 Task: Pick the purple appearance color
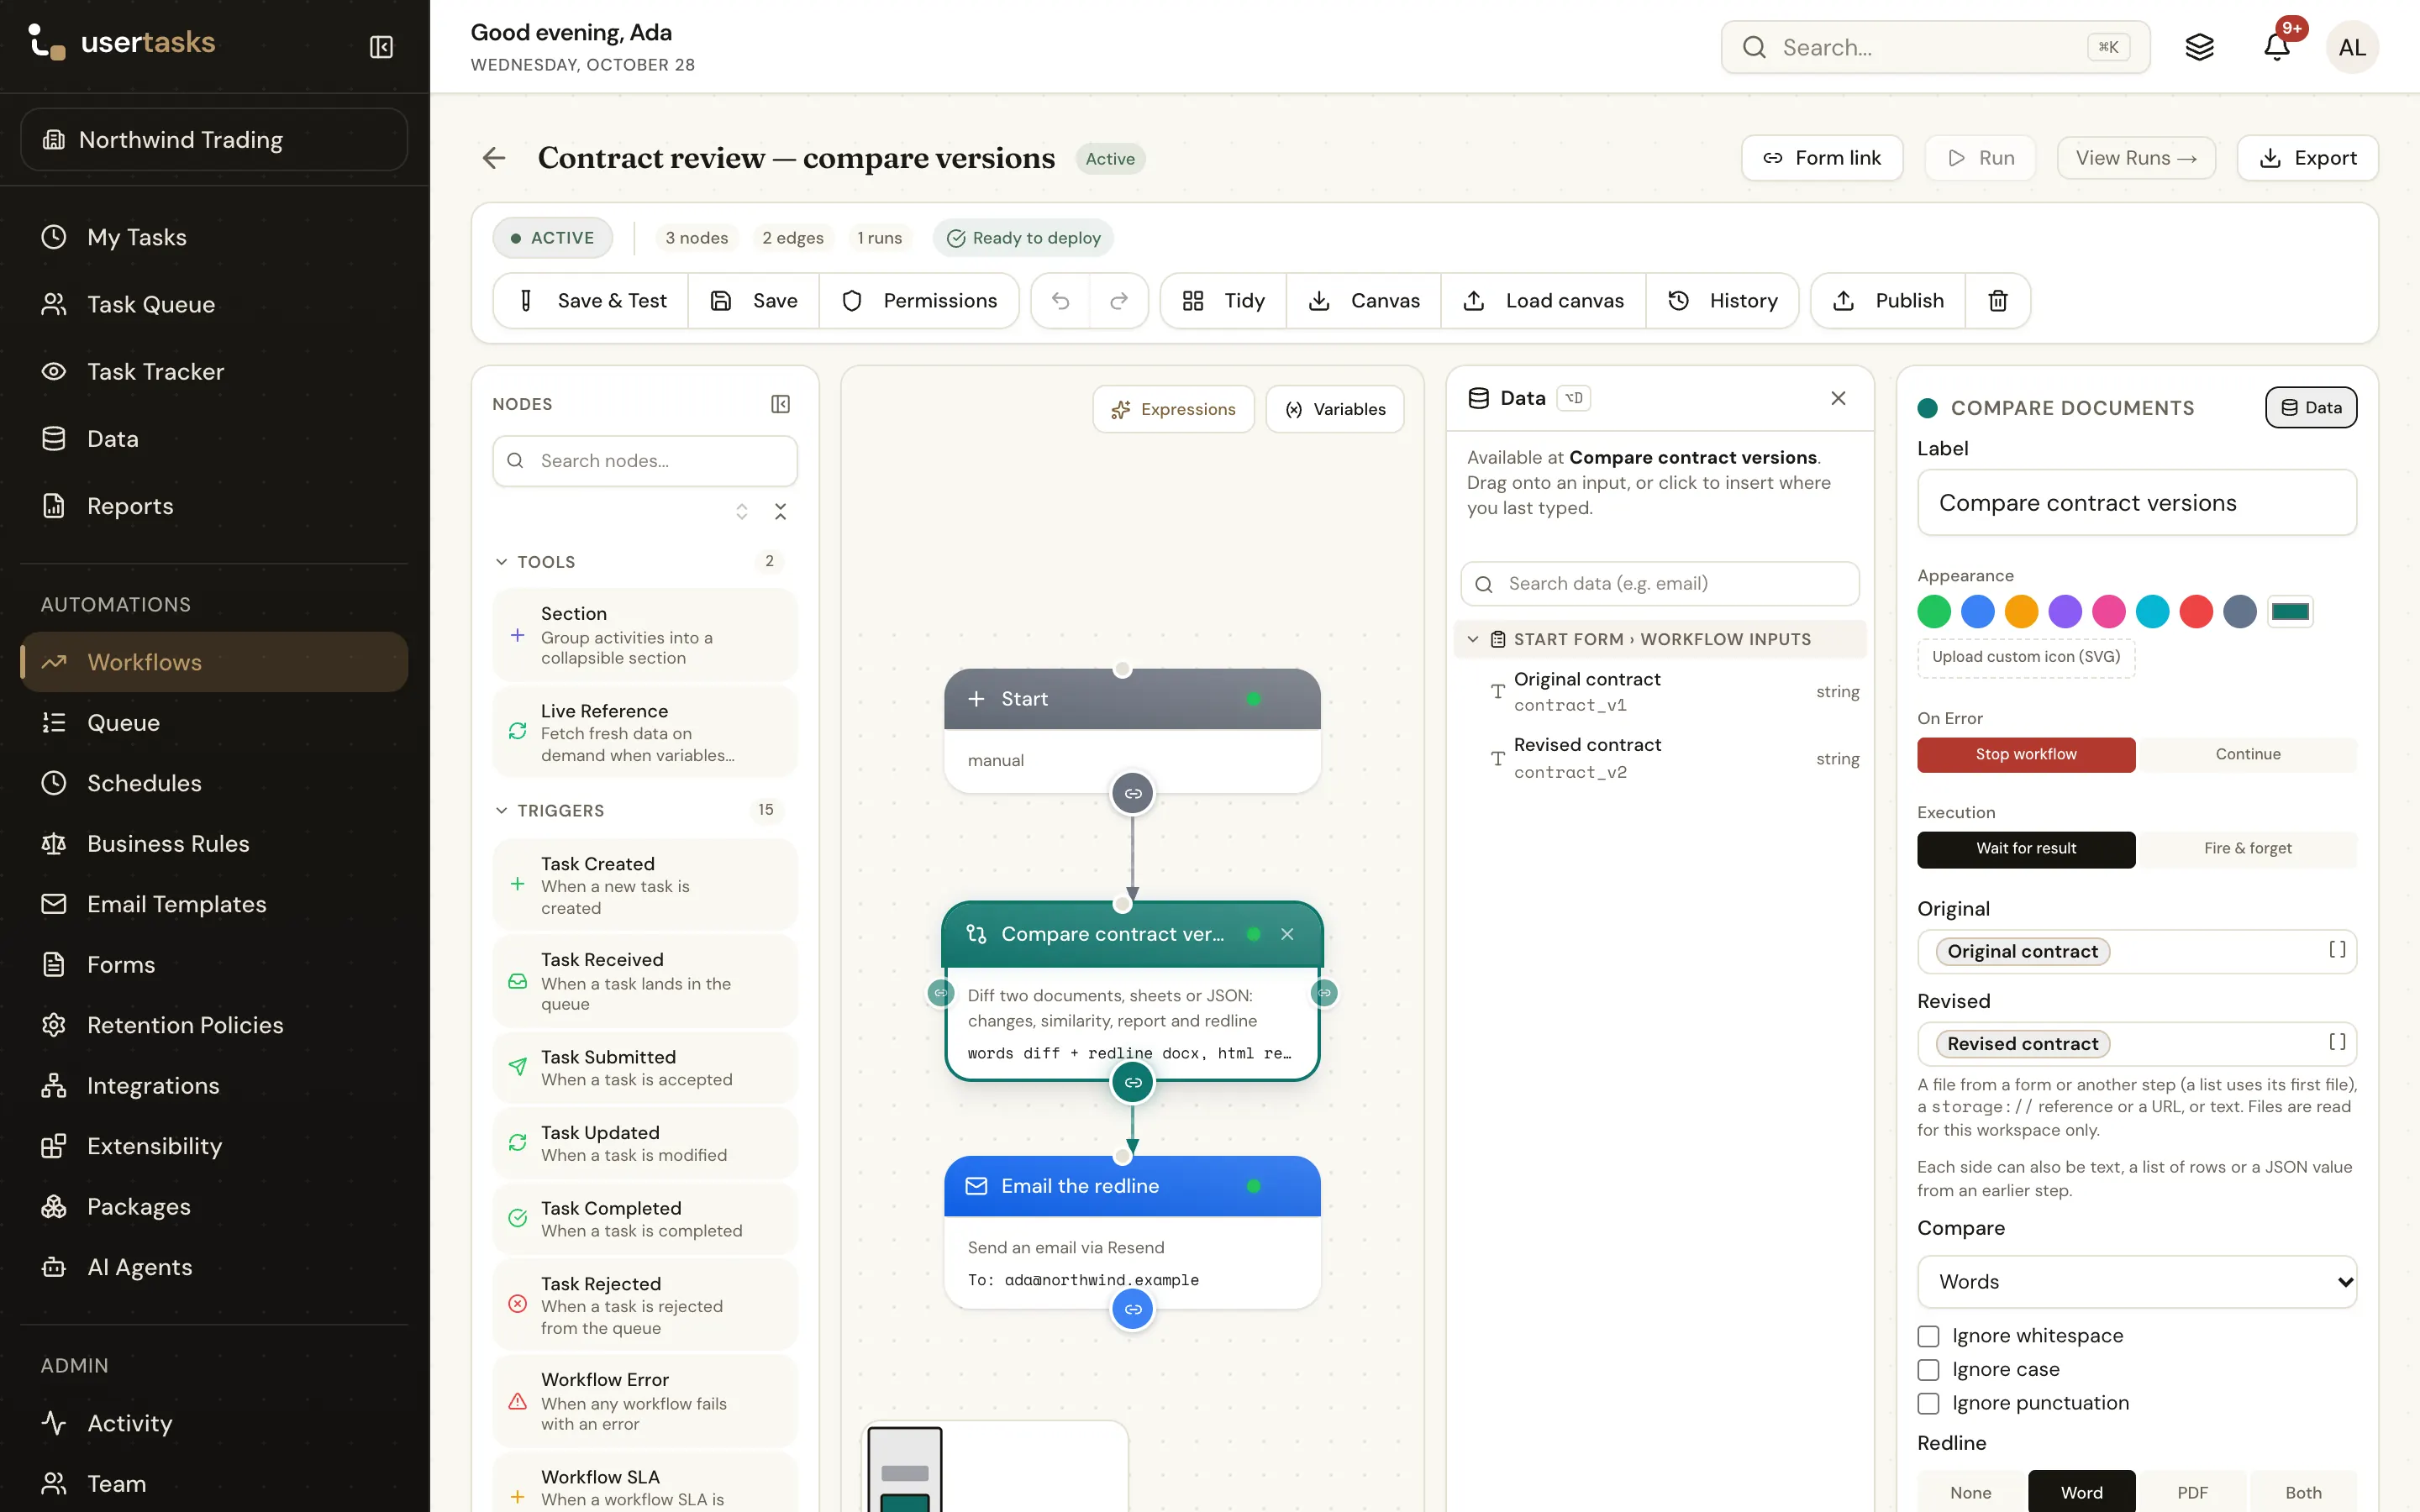coord(2065,611)
